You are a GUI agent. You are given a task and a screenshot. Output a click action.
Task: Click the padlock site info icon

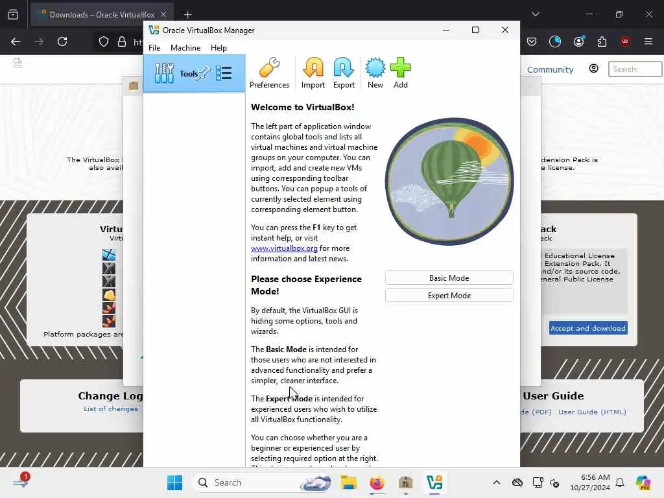122,41
